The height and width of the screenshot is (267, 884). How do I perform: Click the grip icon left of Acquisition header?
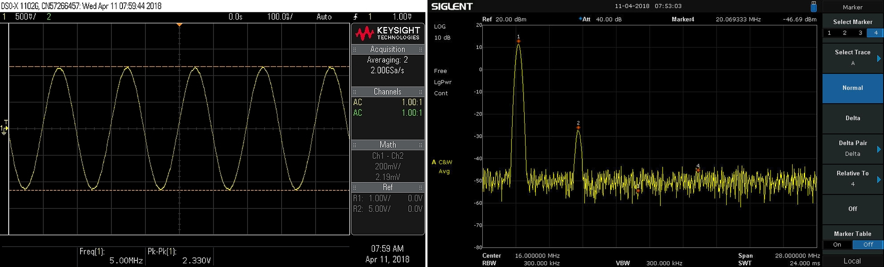355,49
